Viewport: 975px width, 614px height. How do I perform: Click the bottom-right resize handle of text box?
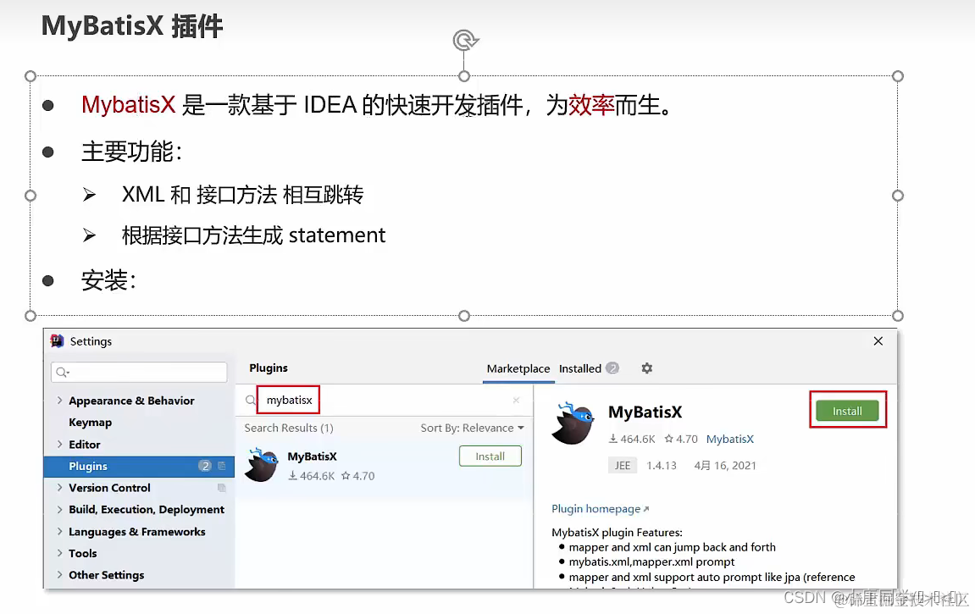(897, 316)
